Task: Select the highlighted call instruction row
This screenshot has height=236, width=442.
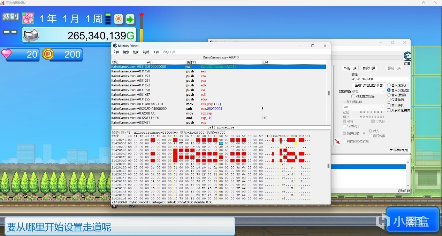Action: pos(219,66)
